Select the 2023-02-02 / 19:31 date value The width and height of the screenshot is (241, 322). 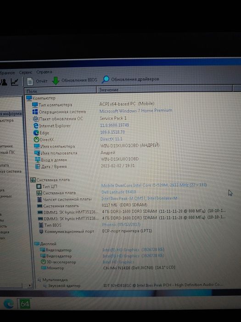(118, 166)
